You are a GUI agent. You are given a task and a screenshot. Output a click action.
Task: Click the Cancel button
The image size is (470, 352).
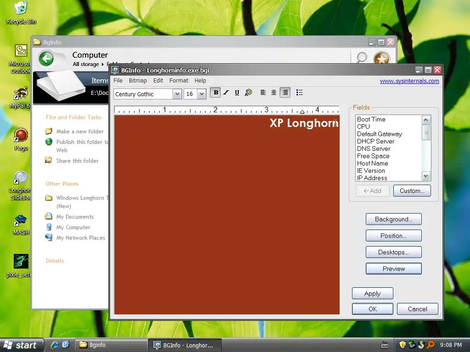417,309
